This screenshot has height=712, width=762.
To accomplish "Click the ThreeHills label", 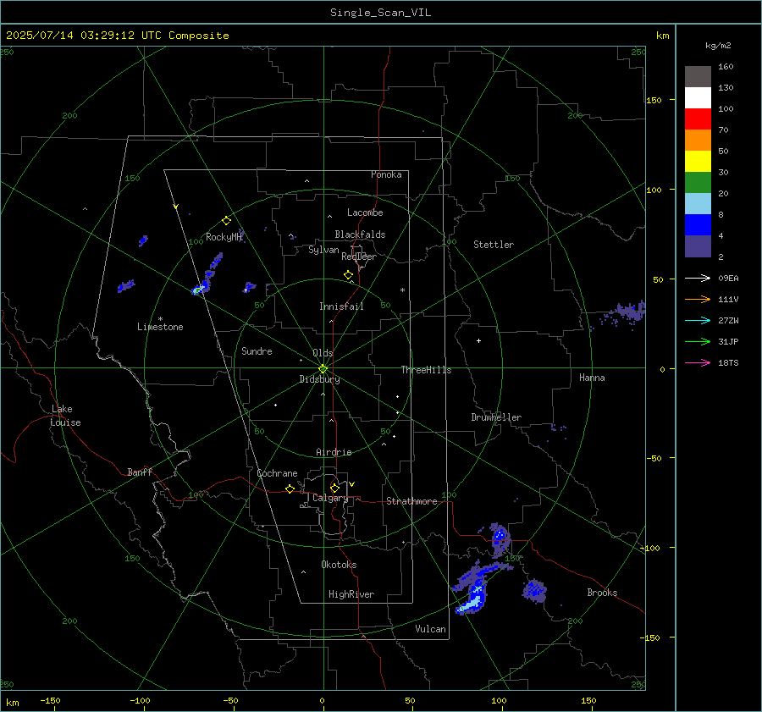I will (426, 370).
